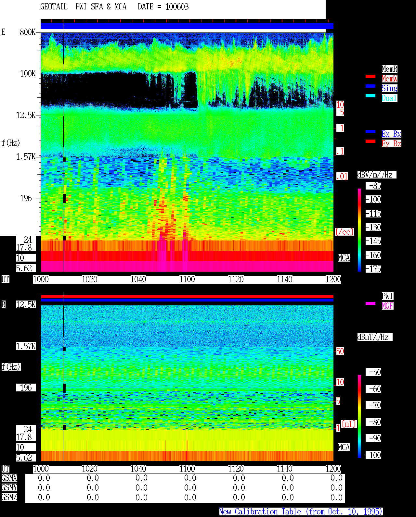The width and height of the screenshot is (416, 517).
Task: Select the blue Ex Bx legend swatch
Action: (x=370, y=131)
